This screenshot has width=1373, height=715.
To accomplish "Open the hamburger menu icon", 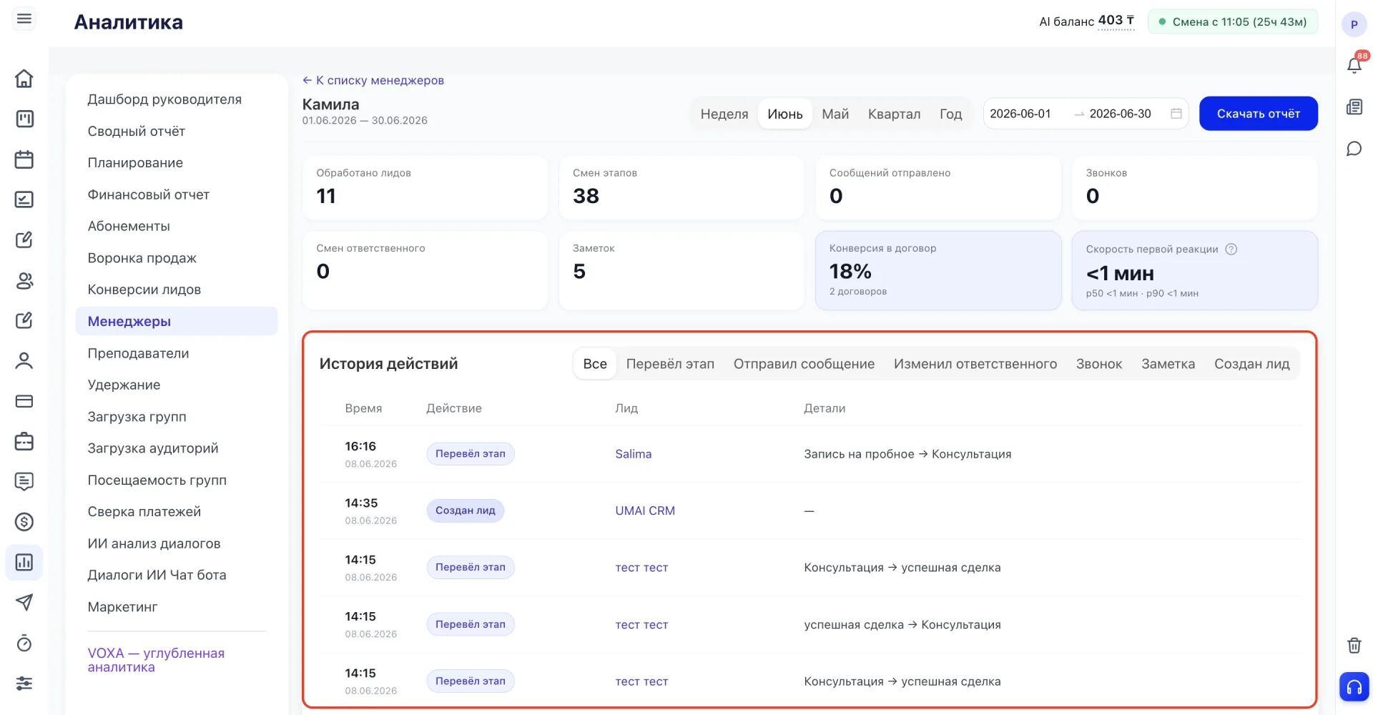I will point(24,19).
